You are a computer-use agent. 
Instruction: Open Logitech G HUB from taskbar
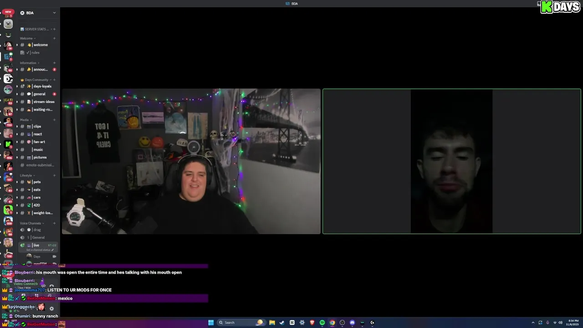tap(372, 323)
